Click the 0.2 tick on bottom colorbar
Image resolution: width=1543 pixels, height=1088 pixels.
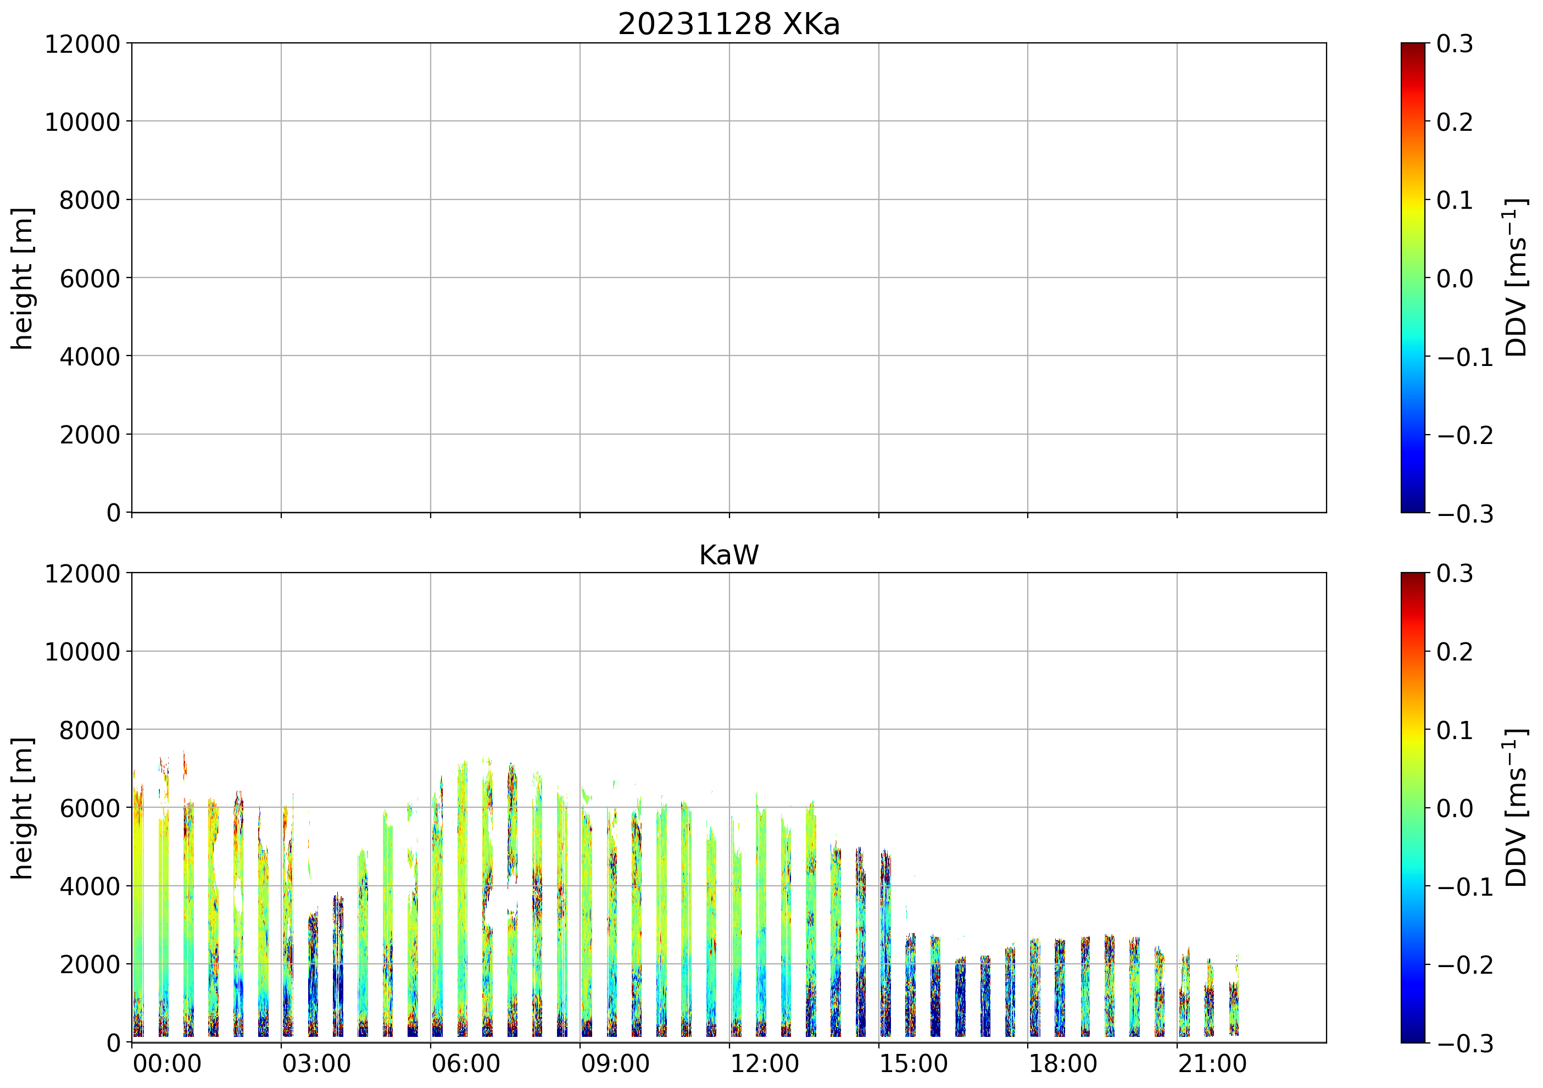coord(1455,651)
